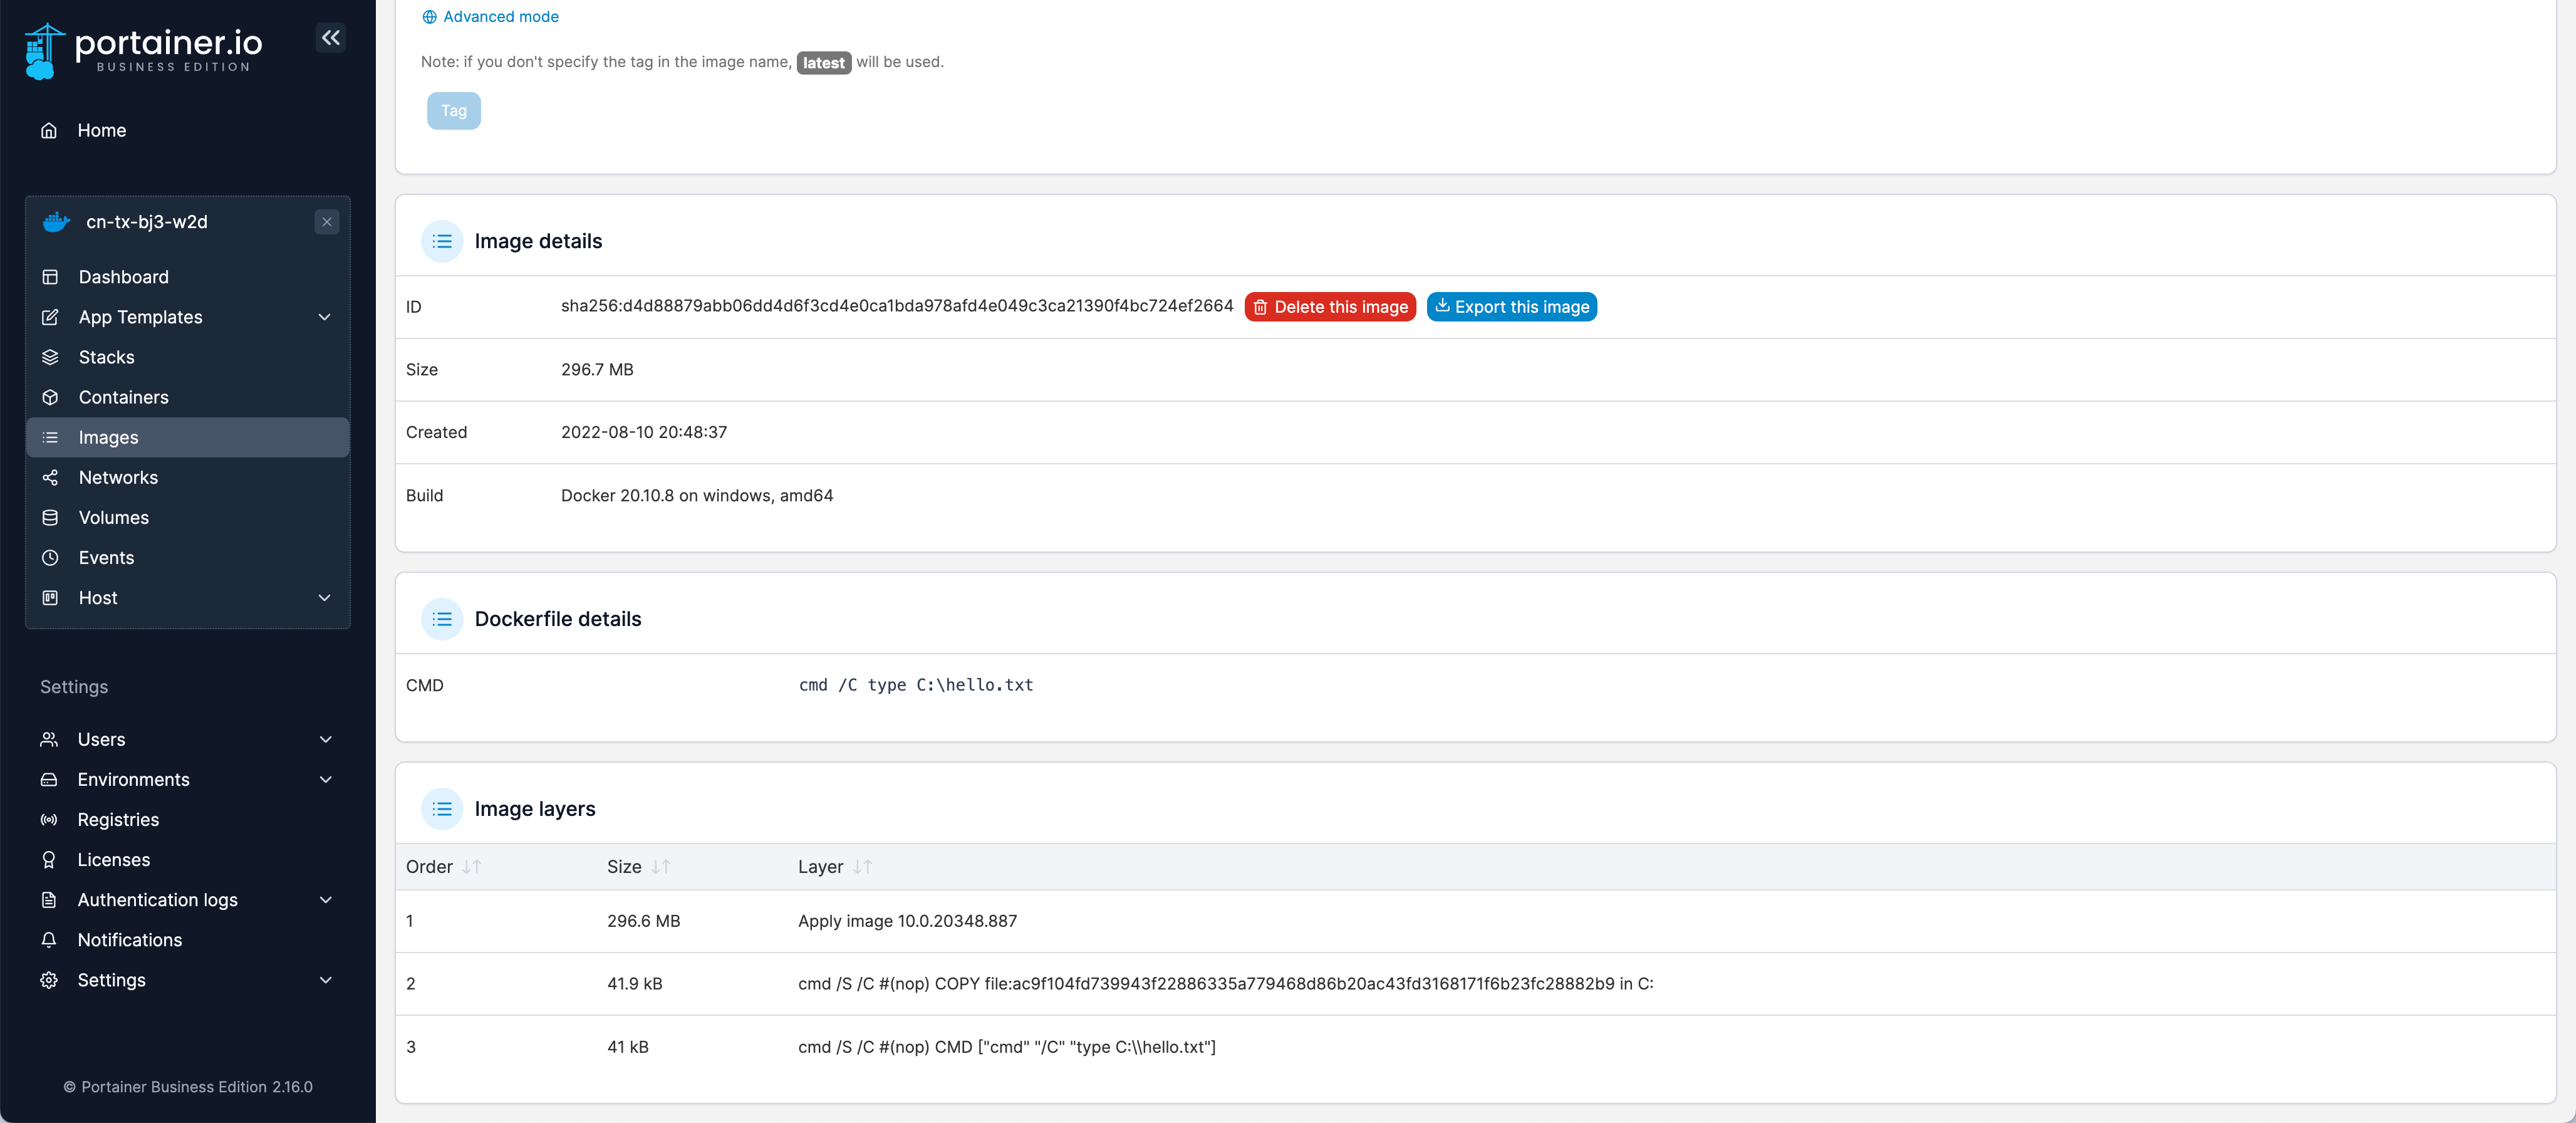Click the Registries radio icon
This screenshot has width=2576, height=1123.
(x=49, y=819)
